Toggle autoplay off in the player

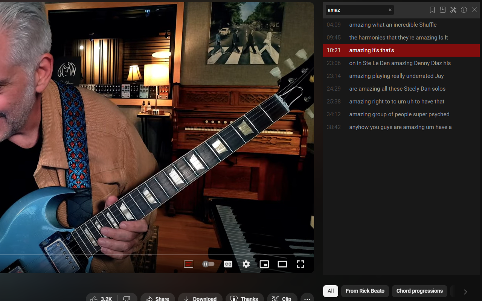pos(208,264)
